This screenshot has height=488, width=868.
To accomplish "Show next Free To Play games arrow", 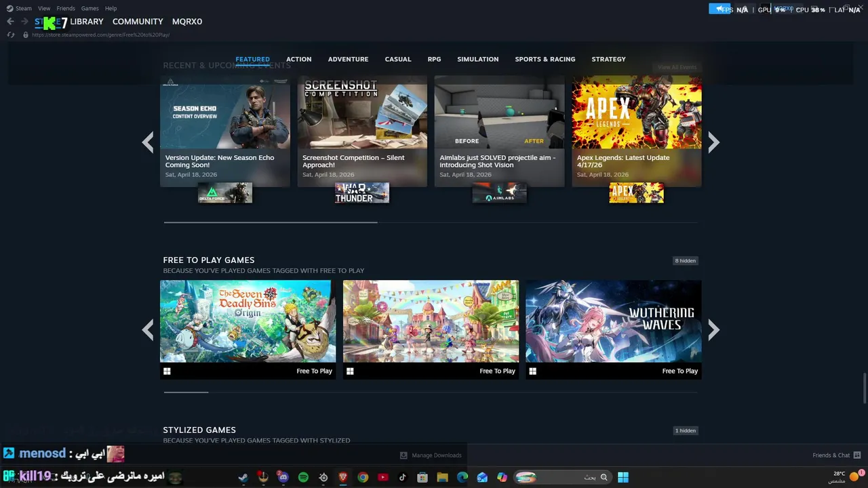I will pos(713,330).
